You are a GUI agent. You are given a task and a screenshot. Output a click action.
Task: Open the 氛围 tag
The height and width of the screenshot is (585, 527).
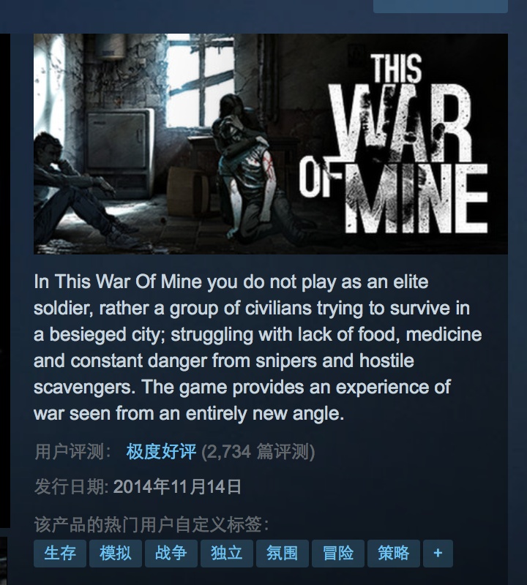tap(283, 554)
